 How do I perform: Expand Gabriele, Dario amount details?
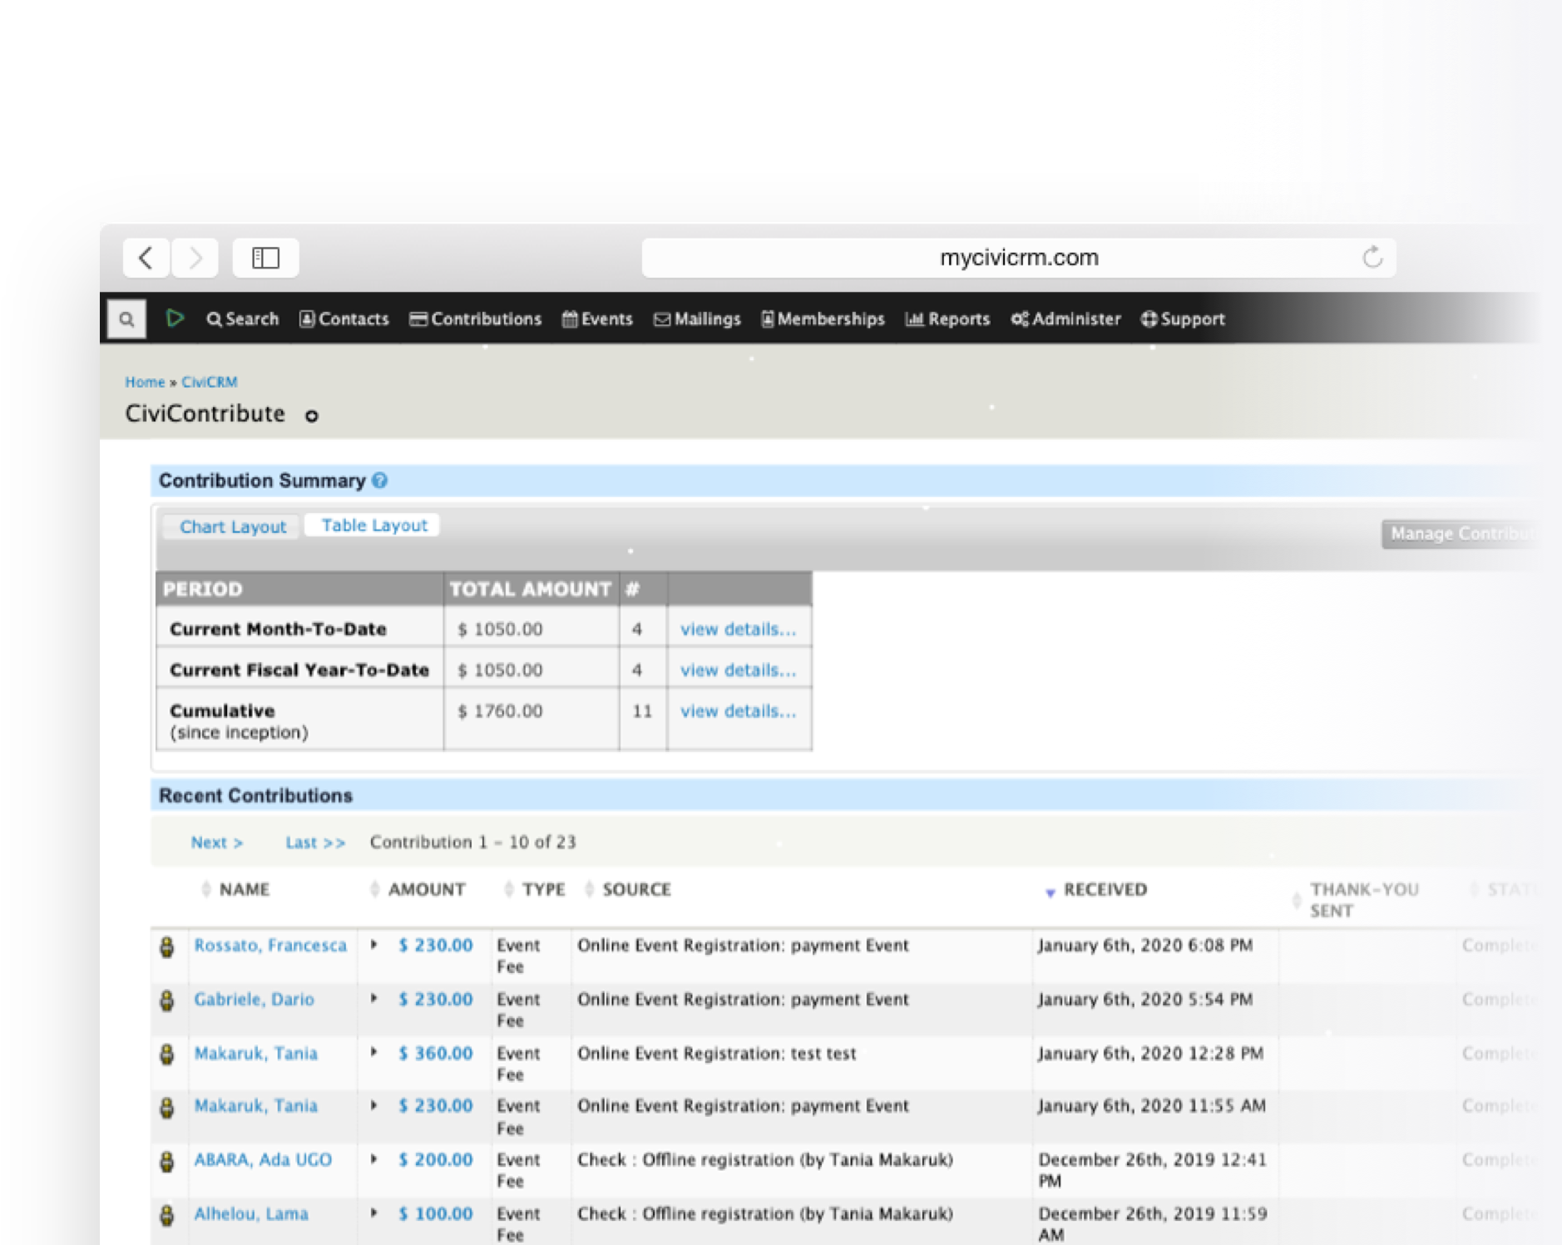[x=374, y=998]
